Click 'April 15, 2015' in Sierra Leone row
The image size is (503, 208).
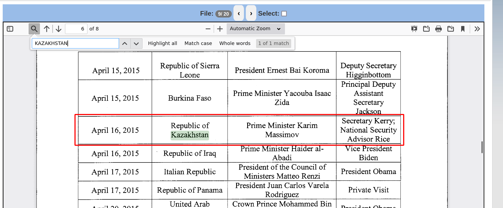(116, 71)
